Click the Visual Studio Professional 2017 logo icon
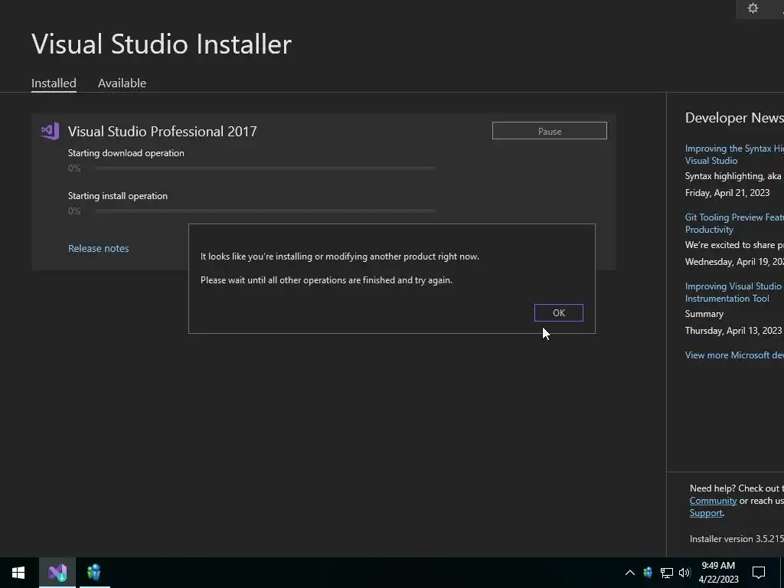The height and width of the screenshot is (588, 784). (50, 131)
